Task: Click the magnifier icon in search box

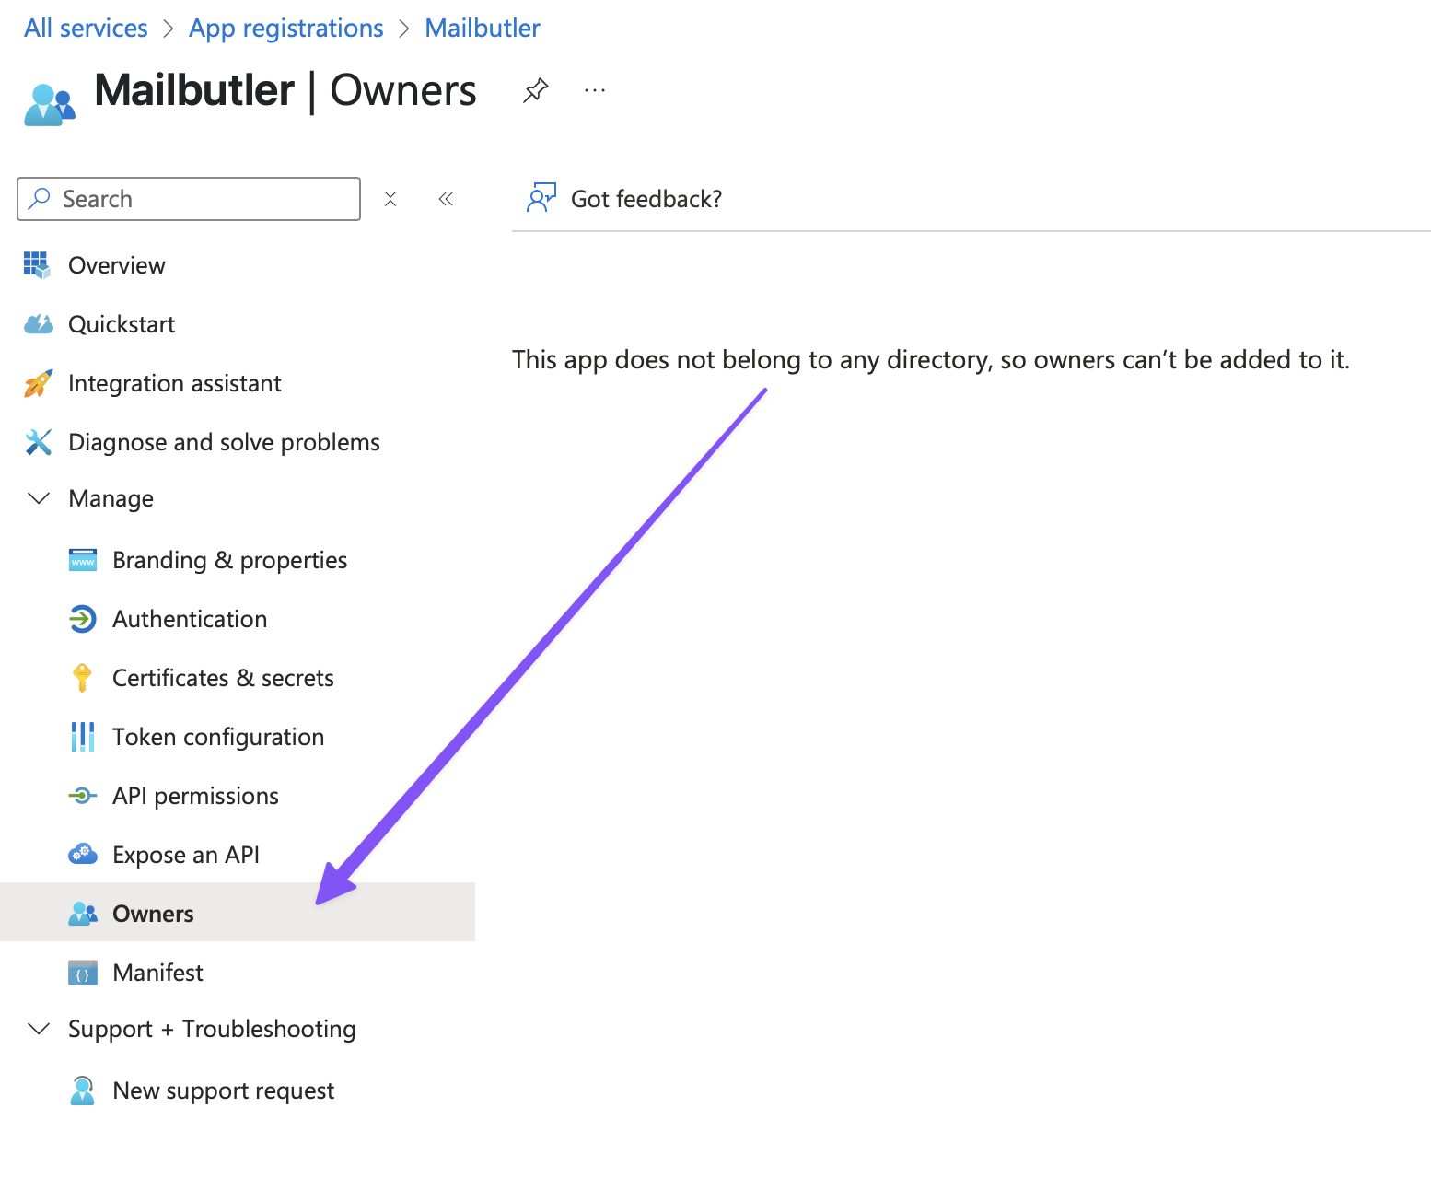Action: [40, 199]
